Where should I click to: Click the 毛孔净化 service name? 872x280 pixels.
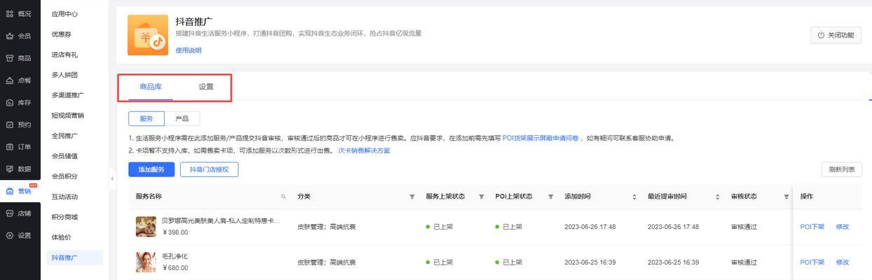(x=175, y=256)
